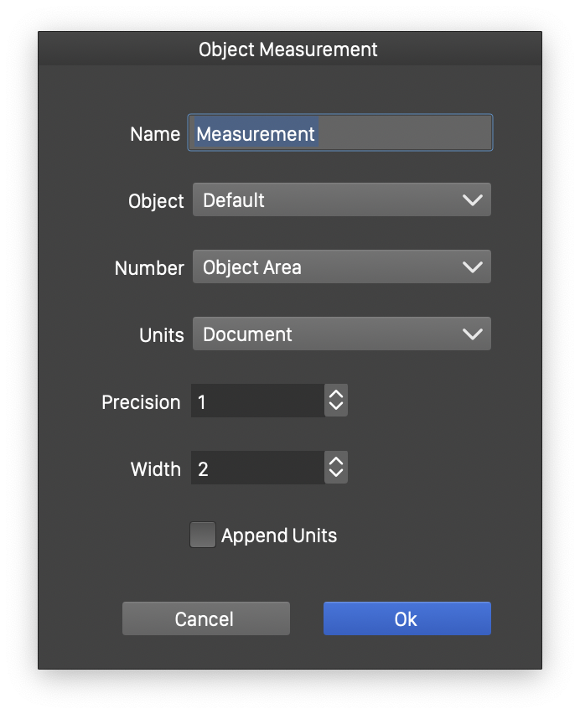Decrease Width with the down arrow
Screen dimensions: 580x714
[x=336, y=475]
